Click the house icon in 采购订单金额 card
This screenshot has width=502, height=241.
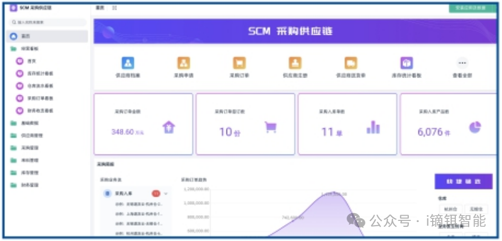click(168, 127)
